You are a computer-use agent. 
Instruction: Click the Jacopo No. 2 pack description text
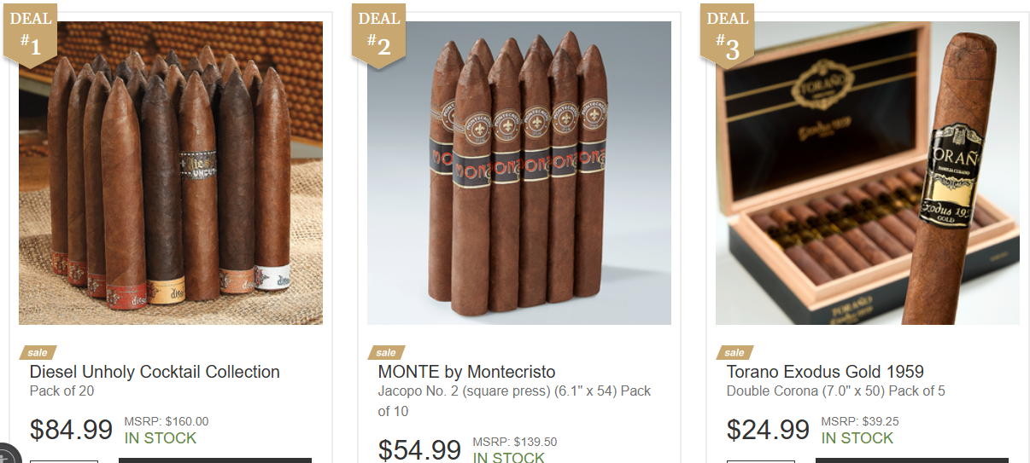[x=514, y=401]
